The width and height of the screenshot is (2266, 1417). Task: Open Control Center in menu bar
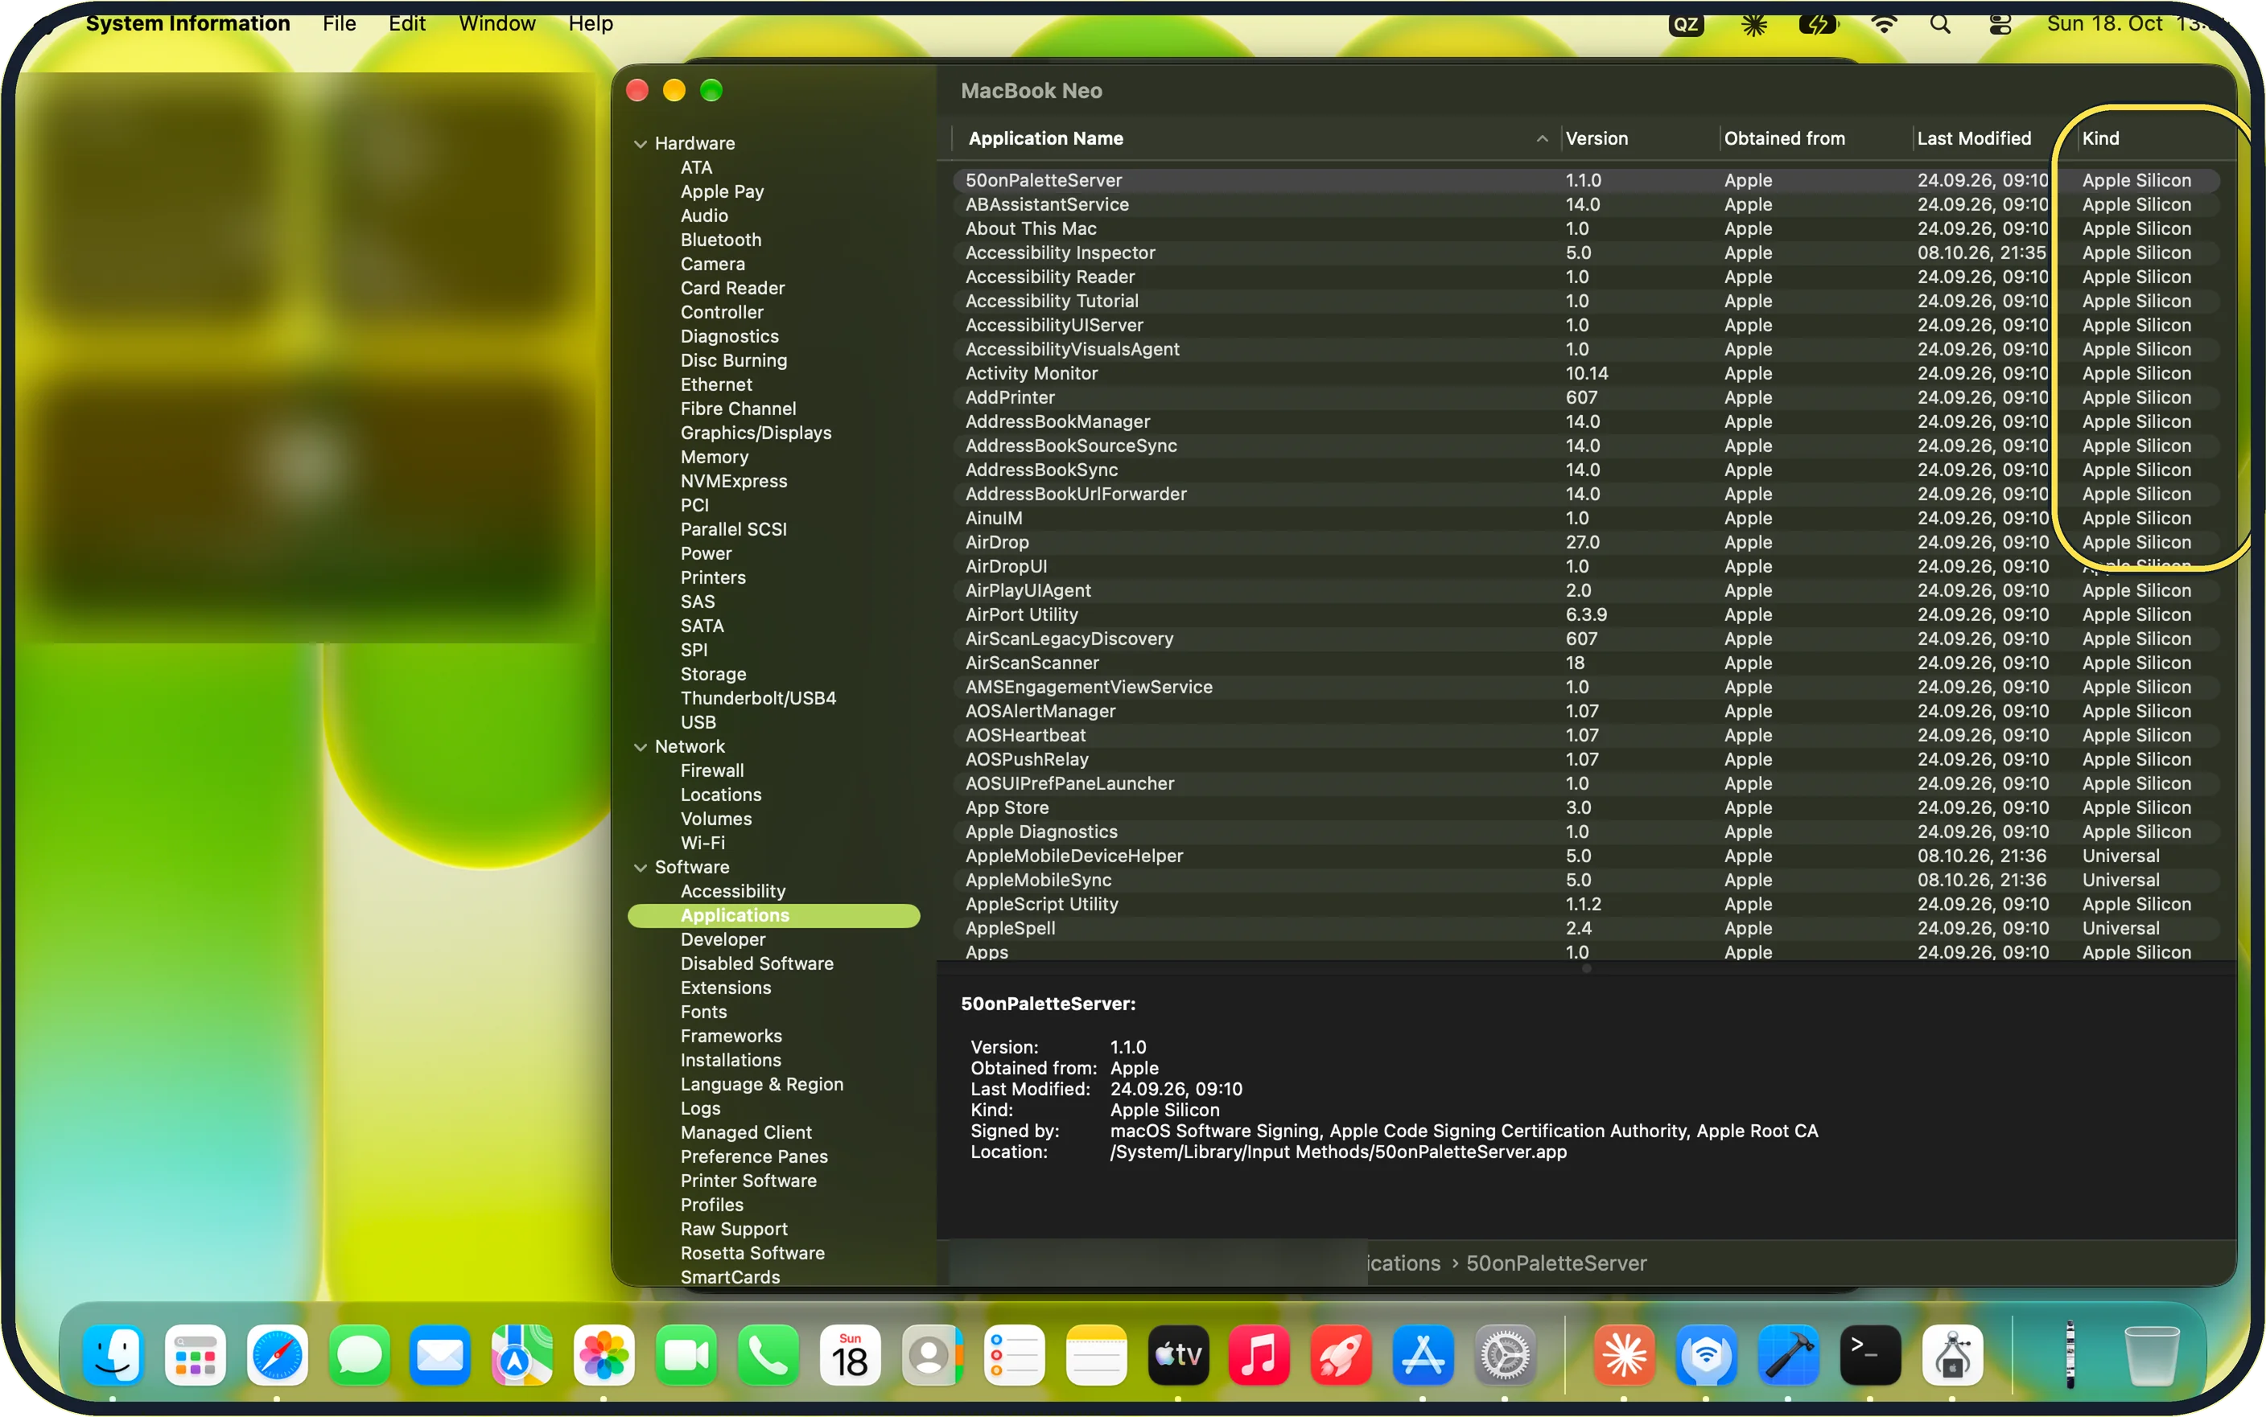pyautogui.click(x=2000, y=24)
